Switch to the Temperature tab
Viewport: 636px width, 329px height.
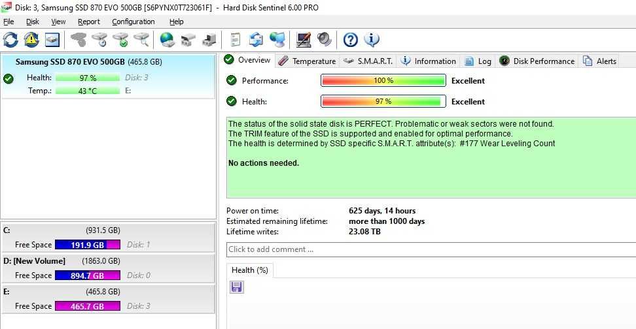tap(308, 61)
